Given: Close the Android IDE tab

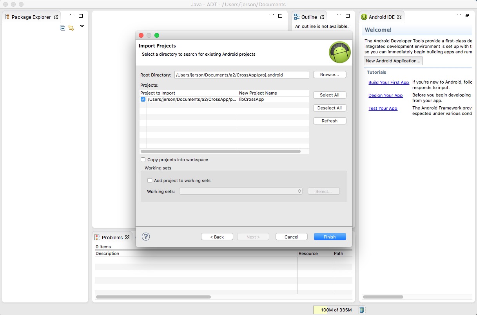Looking at the screenshot, I should (399, 17).
